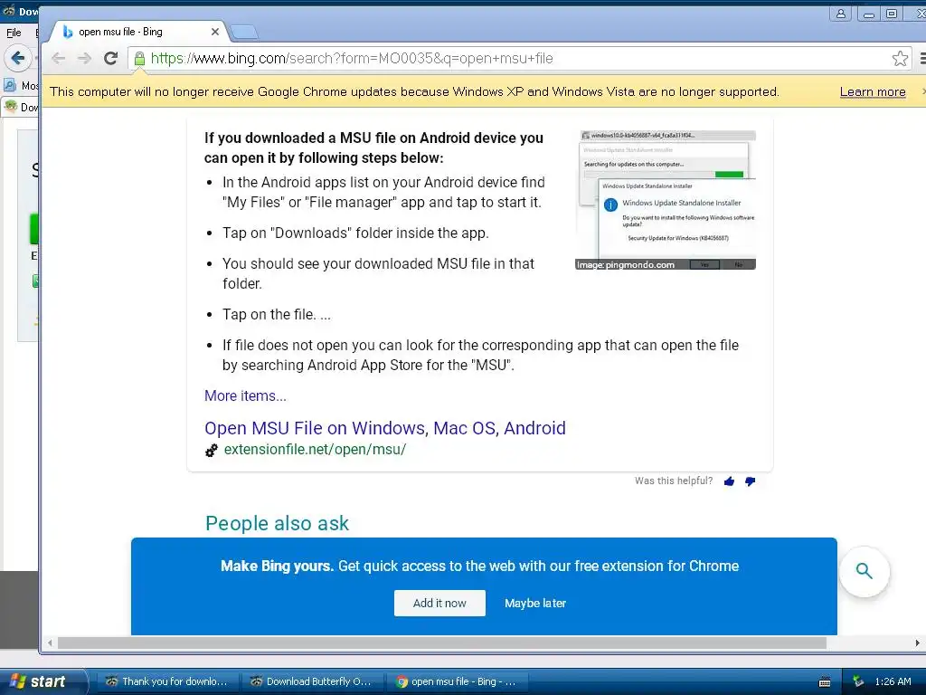This screenshot has height=695, width=926.
Task: Open the extensionfile.net/open/msu/ URL link
Action: point(315,449)
